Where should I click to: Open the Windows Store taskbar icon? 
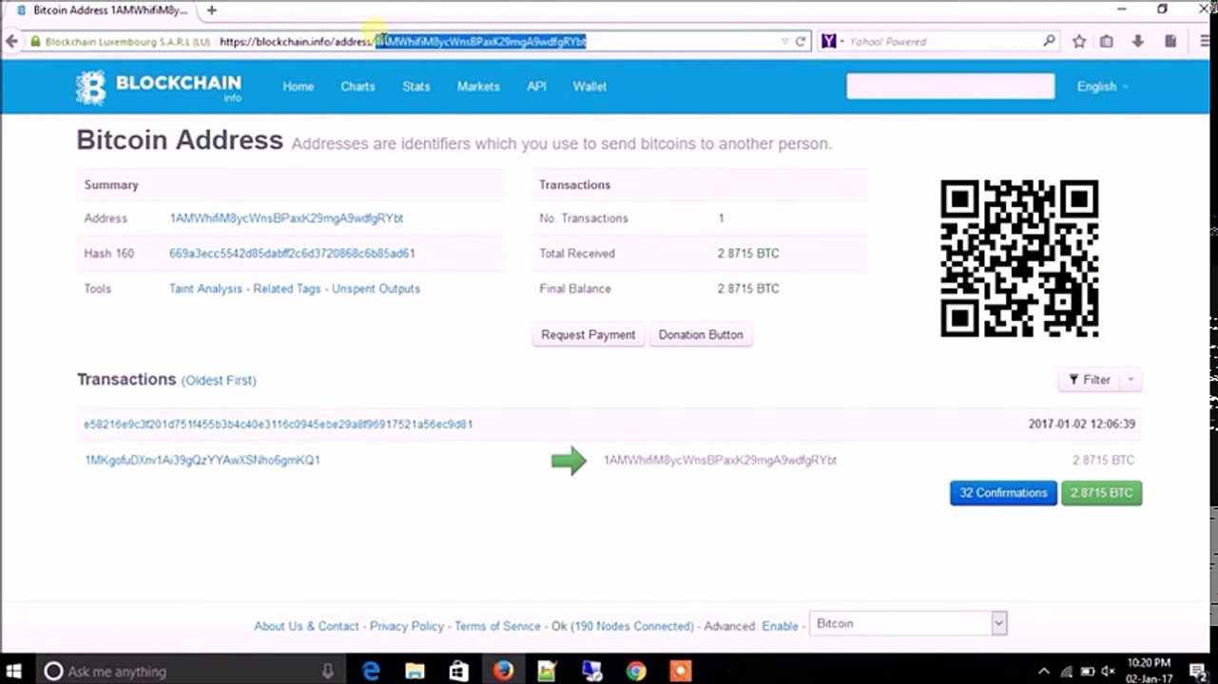[459, 671]
